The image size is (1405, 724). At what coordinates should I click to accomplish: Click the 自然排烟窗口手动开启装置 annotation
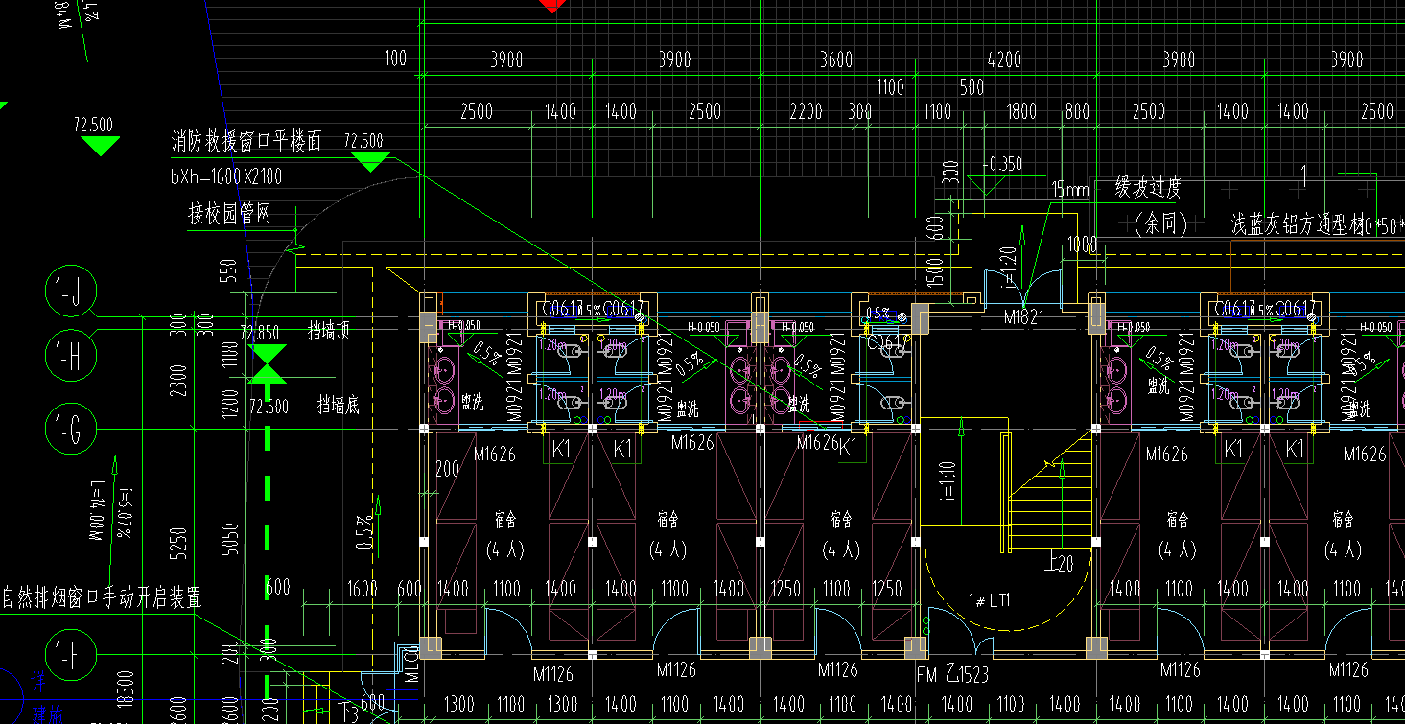pos(102,599)
